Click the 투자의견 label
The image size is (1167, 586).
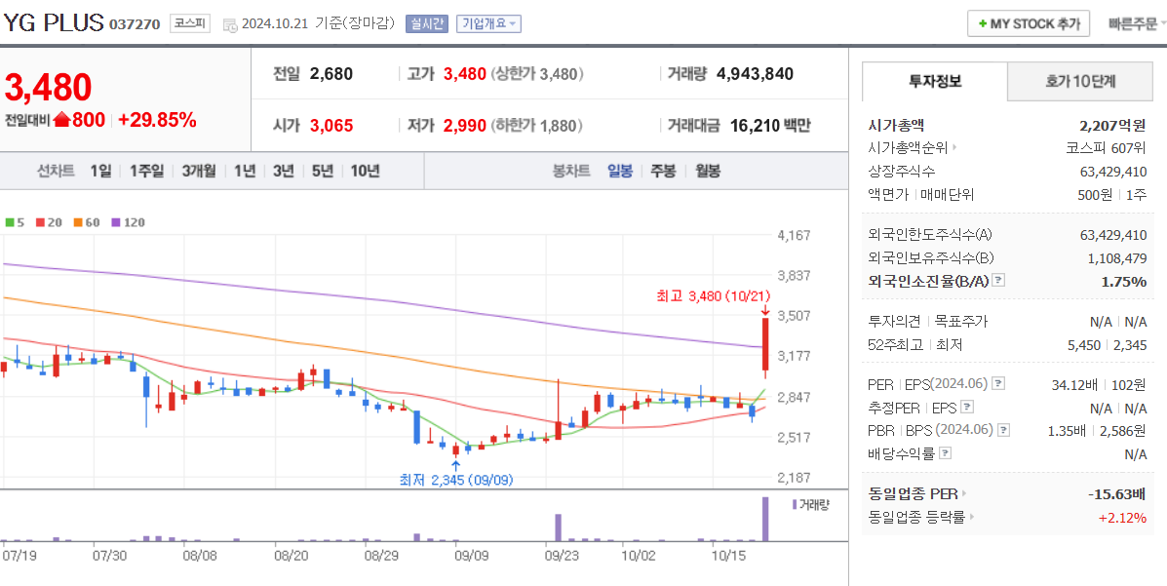(x=895, y=322)
